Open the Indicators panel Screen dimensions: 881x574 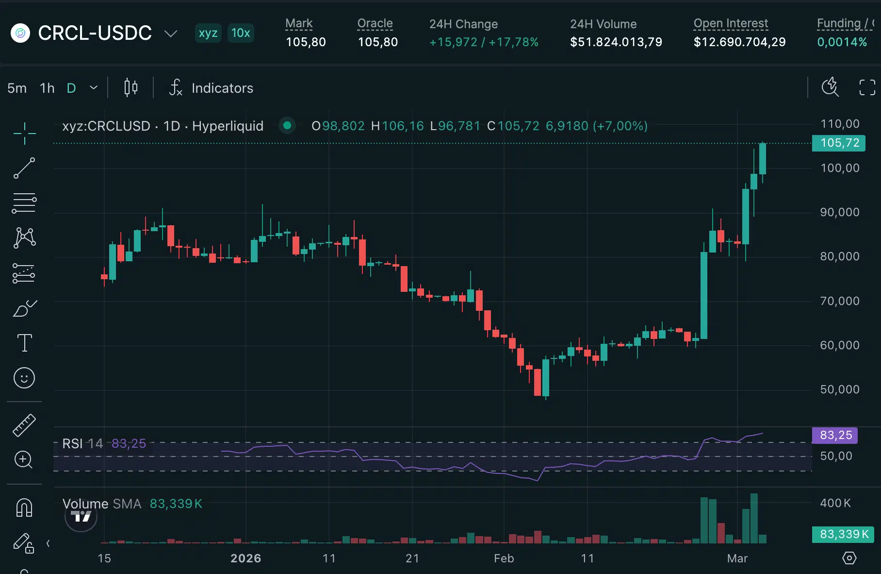212,88
